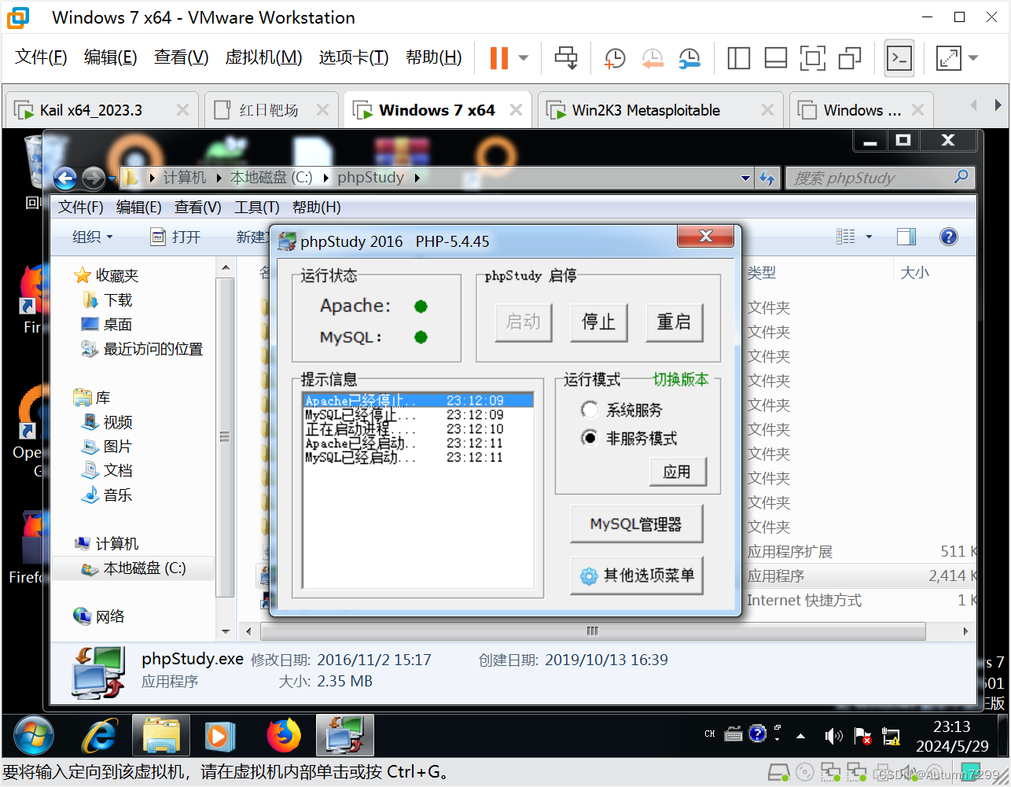Open the MySQL管理器 button
Screen dimensions: 1011x787
coord(636,524)
